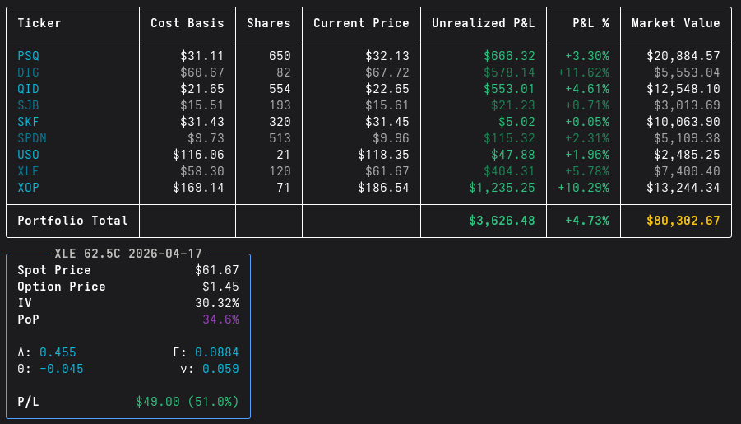741x424 pixels.
Task: Click DIG unrealized P&L $578.14
Action: coord(509,72)
